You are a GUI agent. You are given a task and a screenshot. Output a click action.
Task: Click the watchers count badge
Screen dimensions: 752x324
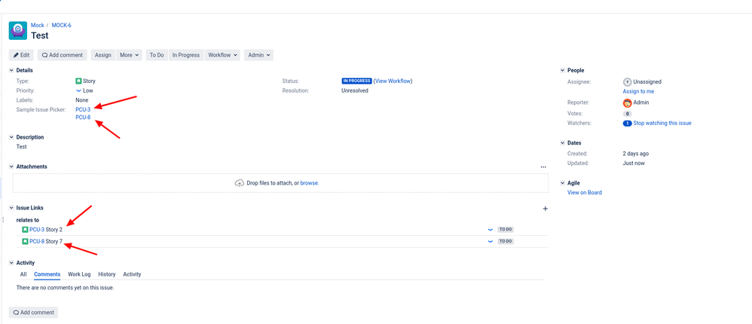click(628, 123)
